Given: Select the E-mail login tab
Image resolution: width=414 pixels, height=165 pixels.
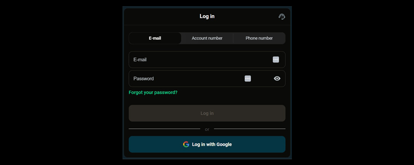Looking at the screenshot, I should coord(155,38).
